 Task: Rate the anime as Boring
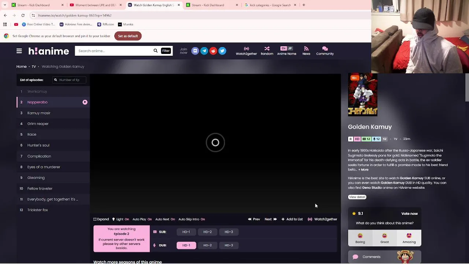pyautogui.click(x=360, y=238)
